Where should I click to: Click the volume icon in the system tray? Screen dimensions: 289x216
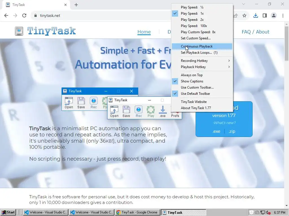coord(268,213)
